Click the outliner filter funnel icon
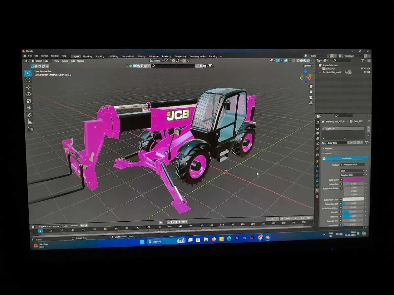 point(363,61)
